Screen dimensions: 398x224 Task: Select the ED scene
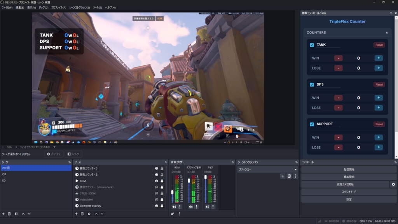point(36,180)
